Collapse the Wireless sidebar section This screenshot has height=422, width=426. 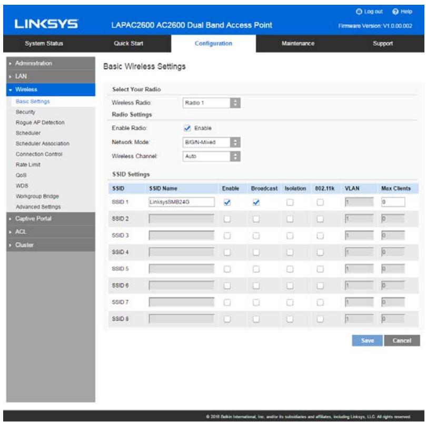(51, 90)
